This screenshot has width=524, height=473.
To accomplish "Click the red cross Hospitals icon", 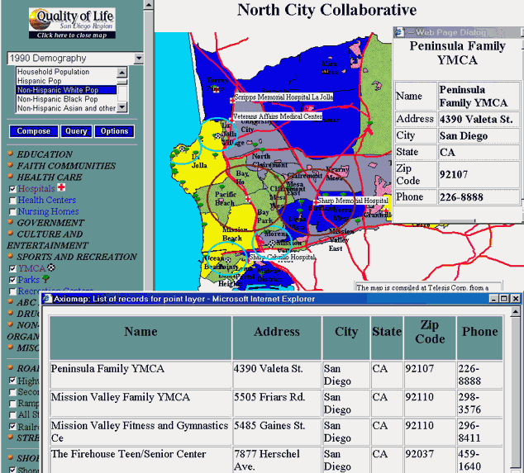I will pyautogui.click(x=63, y=188).
